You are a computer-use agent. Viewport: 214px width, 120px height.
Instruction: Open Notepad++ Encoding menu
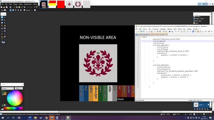[155, 29]
